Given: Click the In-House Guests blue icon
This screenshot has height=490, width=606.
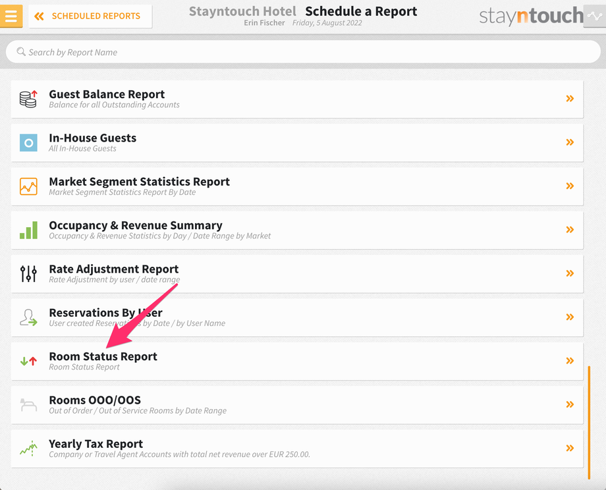Looking at the screenshot, I should (x=28, y=143).
